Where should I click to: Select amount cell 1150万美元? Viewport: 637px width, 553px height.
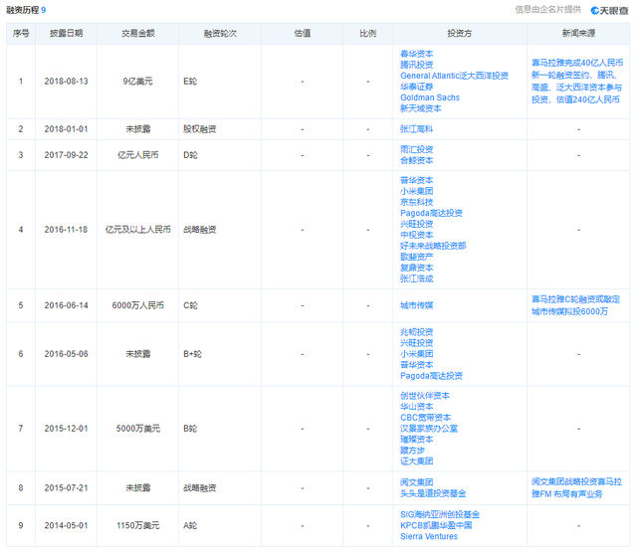click(137, 526)
